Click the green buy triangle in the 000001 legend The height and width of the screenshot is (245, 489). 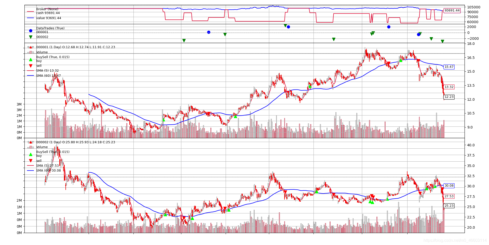click(31, 60)
